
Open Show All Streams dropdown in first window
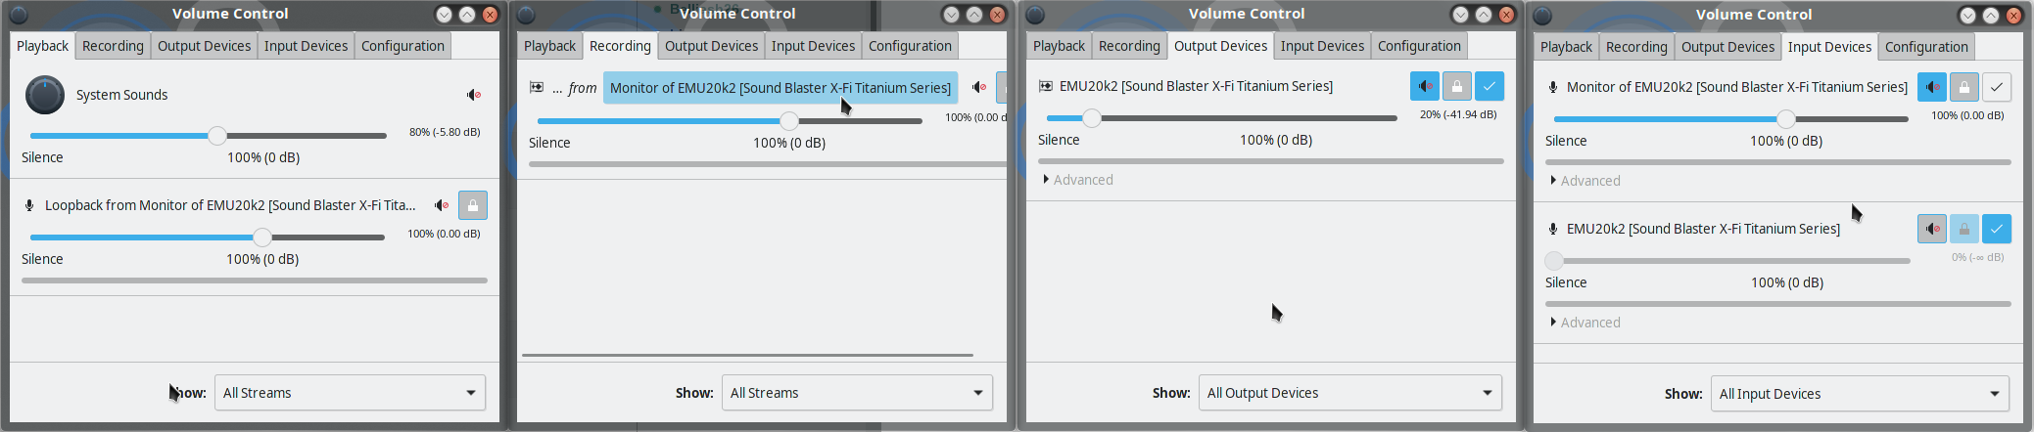click(x=350, y=393)
